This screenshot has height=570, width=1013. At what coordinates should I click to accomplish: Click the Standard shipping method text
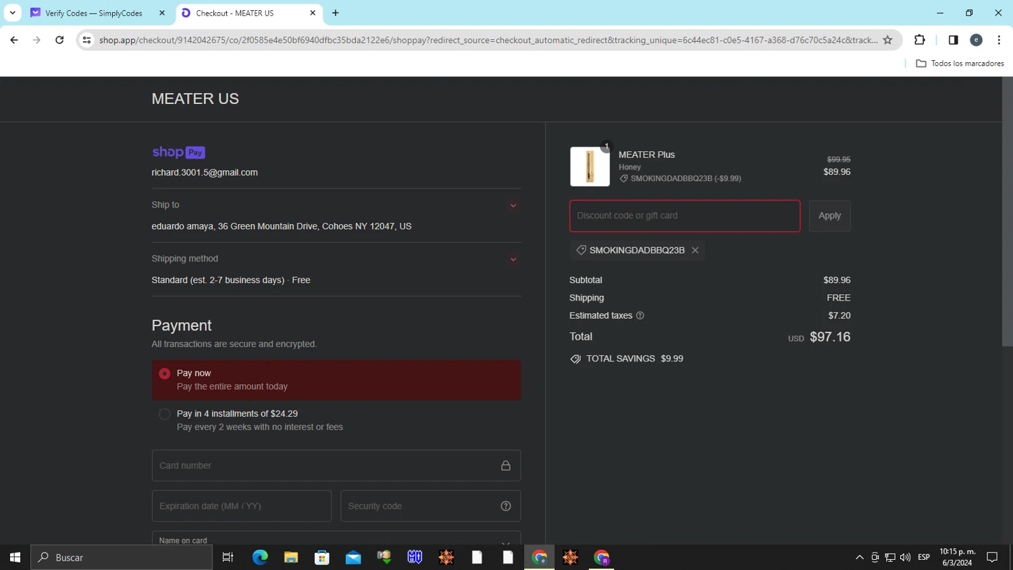(231, 280)
